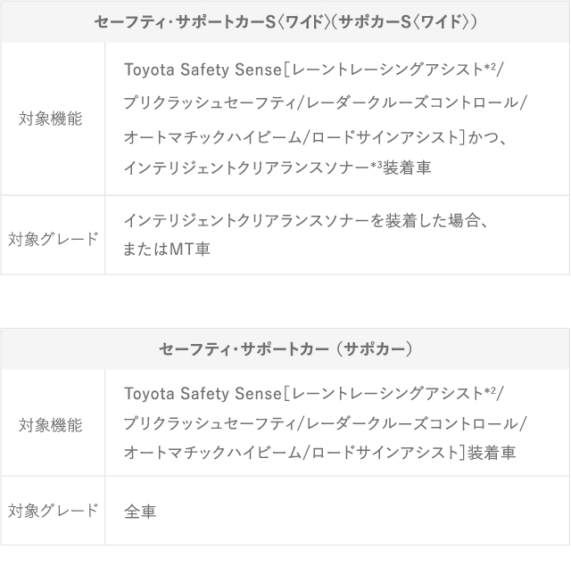Select the セーフティ・サポートカー (サポカー) header
Viewport: 571px width, 565px height.
click(x=285, y=349)
